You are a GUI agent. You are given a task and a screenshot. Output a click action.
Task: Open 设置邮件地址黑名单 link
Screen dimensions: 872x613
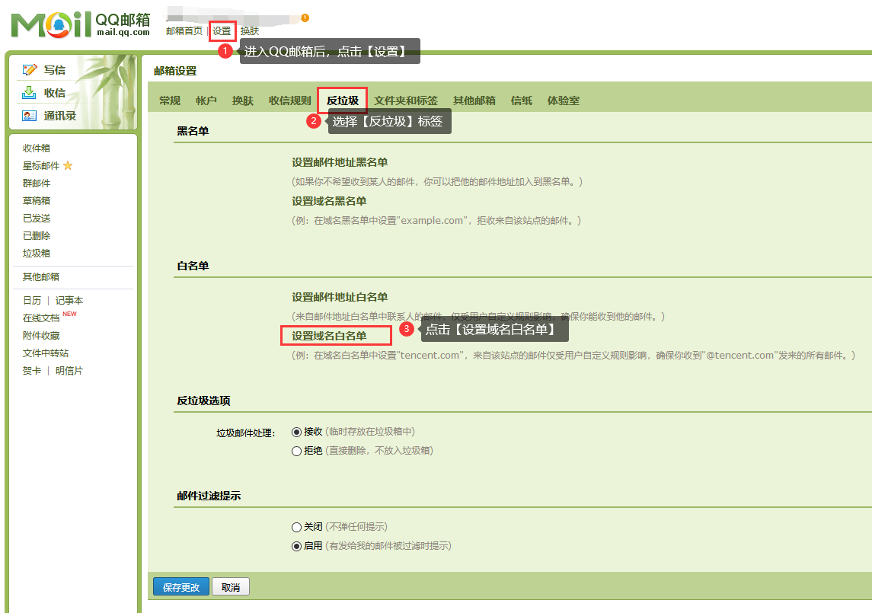339,162
